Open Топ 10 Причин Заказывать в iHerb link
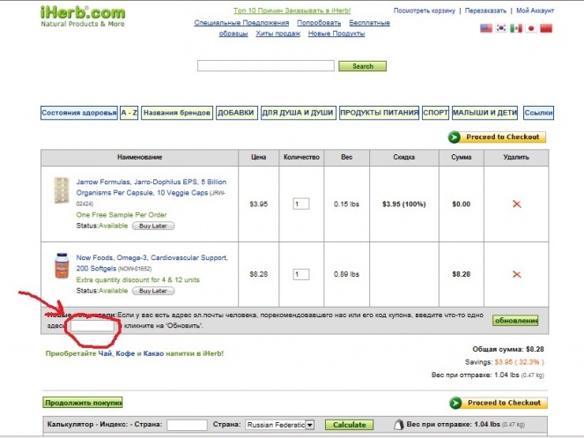The height and width of the screenshot is (438, 584). click(x=292, y=11)
